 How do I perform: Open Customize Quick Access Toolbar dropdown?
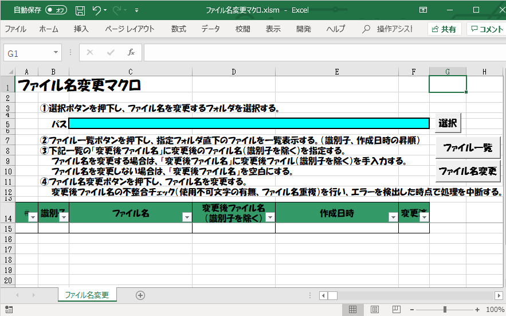(137, 10)
